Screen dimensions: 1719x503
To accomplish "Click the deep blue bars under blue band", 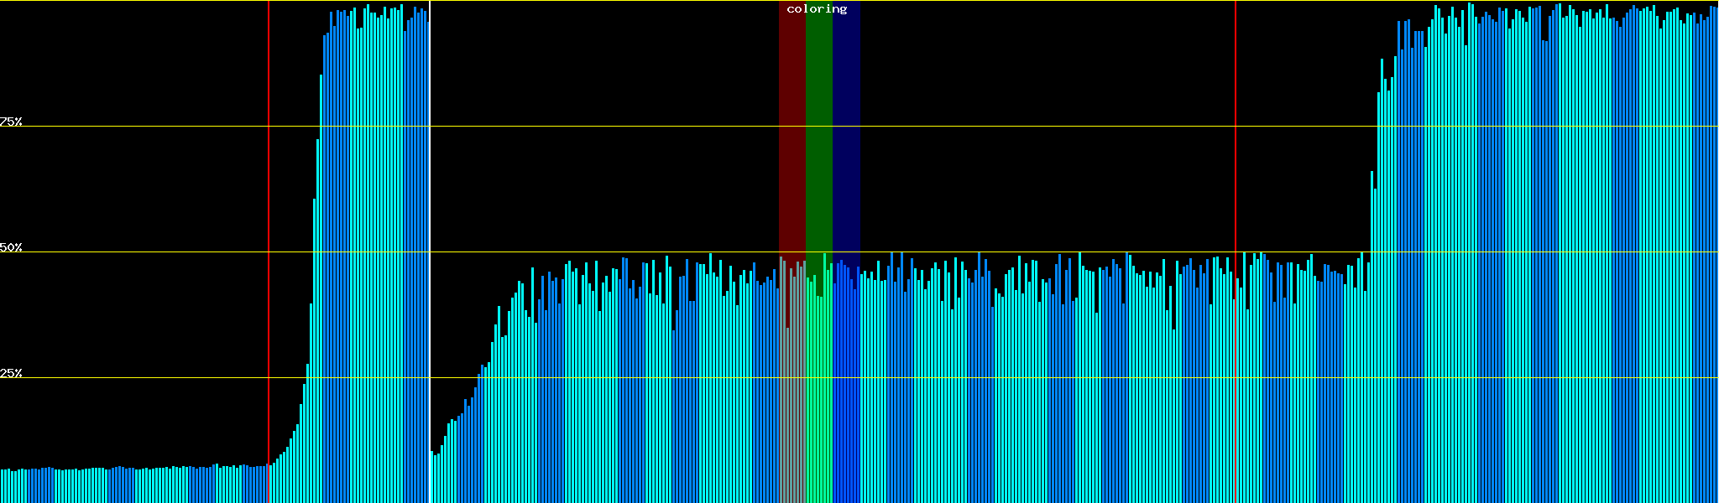I will (846, 402).
